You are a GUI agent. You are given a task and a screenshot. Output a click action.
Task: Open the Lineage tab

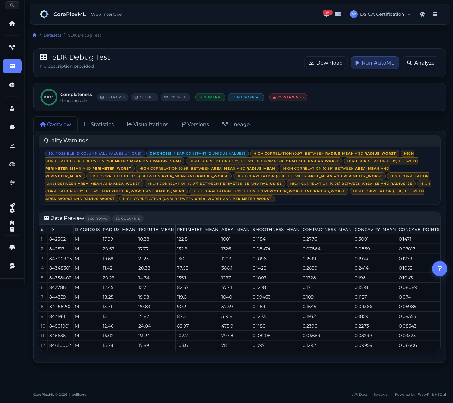pyautogui.click(x=236, y=124)
